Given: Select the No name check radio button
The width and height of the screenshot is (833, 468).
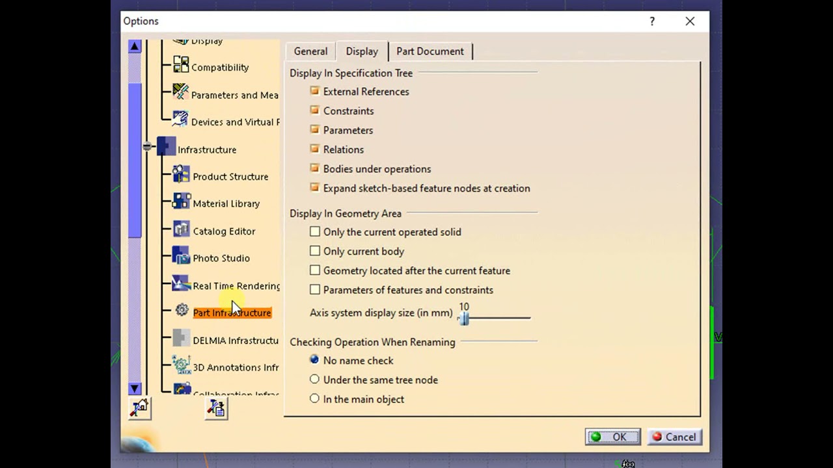Looking at the screenshot, I should (x=315, y=359).
